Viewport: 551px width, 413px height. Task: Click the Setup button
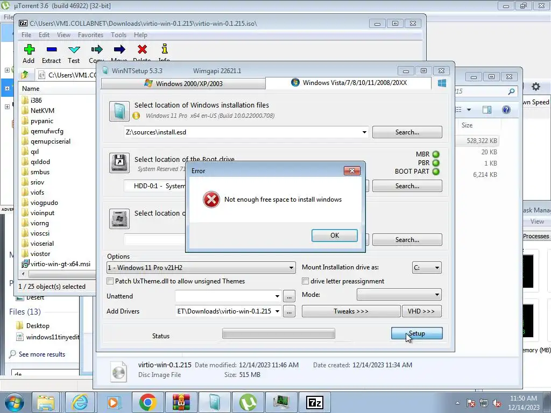[417, 333]
